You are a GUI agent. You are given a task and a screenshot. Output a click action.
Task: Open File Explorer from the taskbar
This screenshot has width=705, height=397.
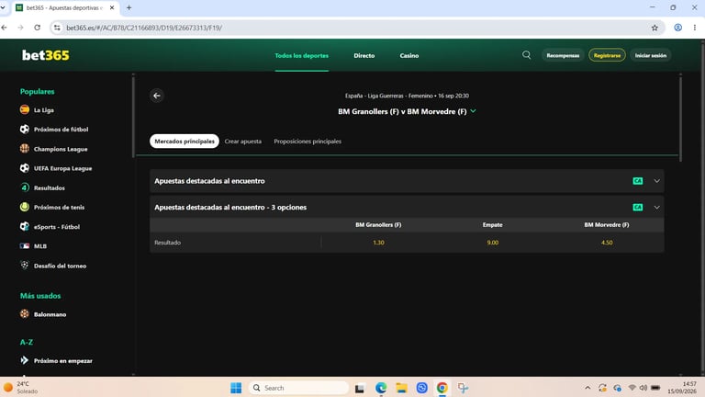401,388
